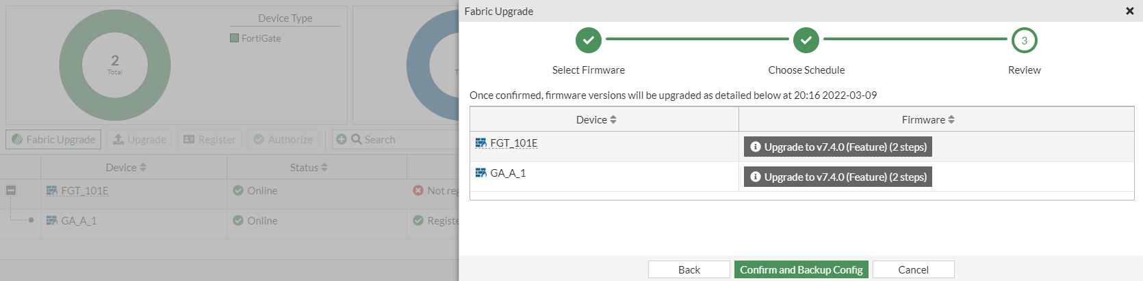
Task: Click info icon on FGT_101E upgrade badge
Action: 756,147
